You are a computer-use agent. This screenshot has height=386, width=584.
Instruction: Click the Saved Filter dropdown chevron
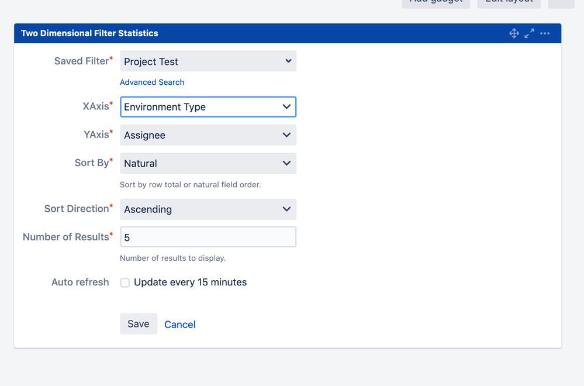tap(287, 61)
